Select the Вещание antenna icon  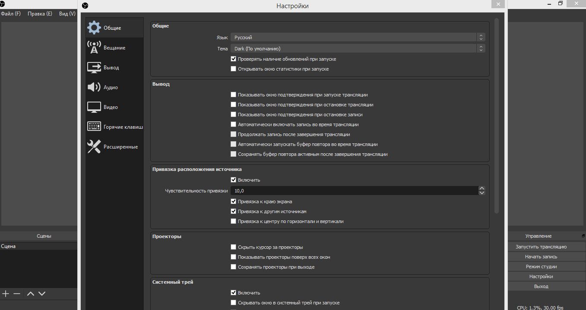click(x=94, y=48)
